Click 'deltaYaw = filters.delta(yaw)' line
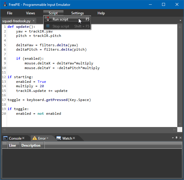184x180 pixels. [47, 45]
